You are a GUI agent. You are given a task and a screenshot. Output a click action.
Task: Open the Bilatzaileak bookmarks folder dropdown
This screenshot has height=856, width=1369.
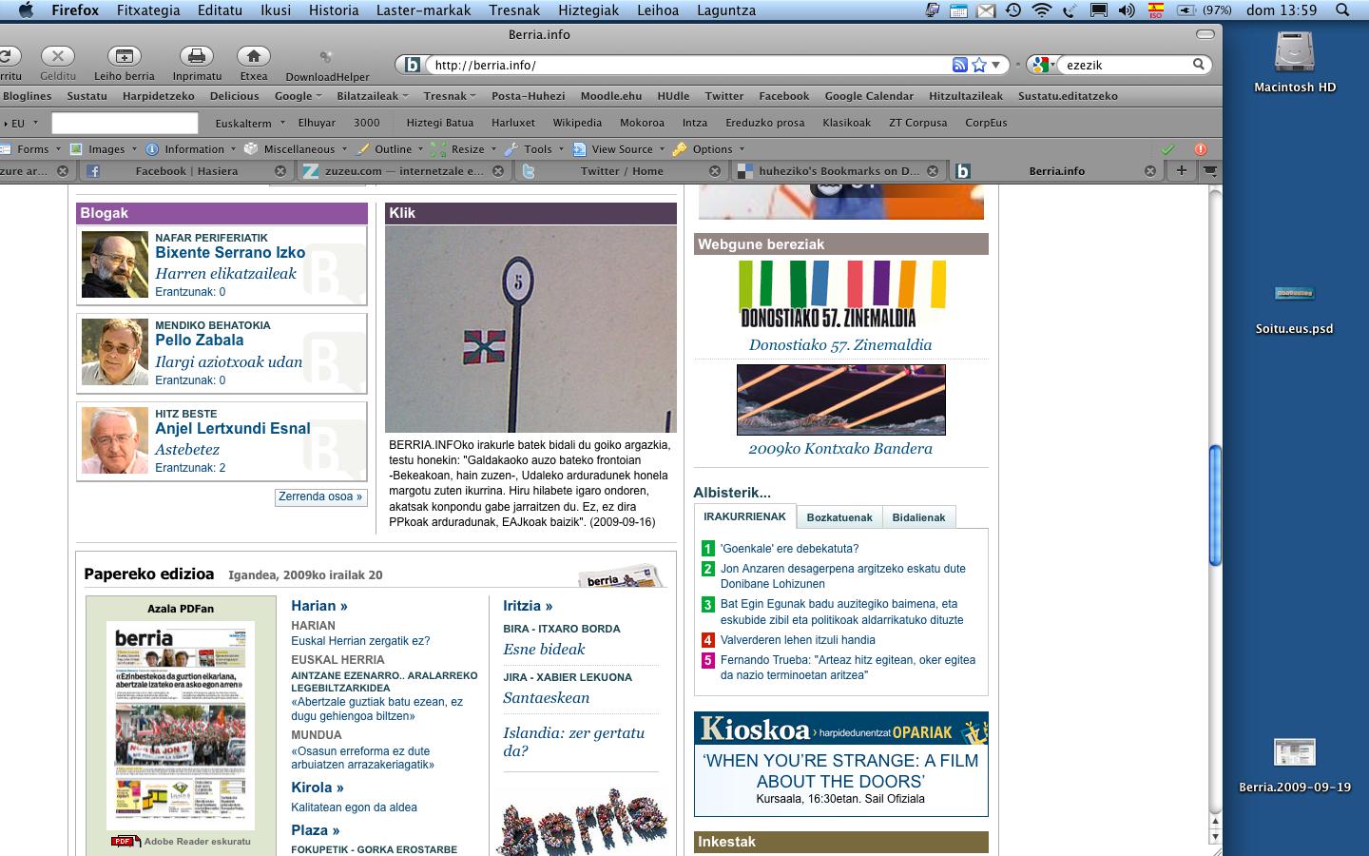pyautogui.click(x=372, y=96)
